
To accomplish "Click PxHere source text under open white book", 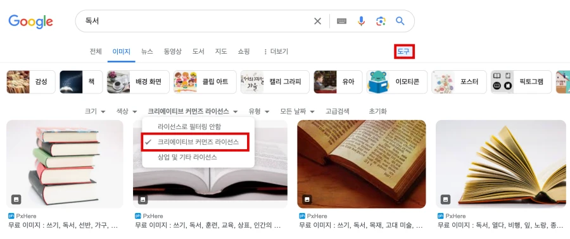I will click(x=153, y=216).
